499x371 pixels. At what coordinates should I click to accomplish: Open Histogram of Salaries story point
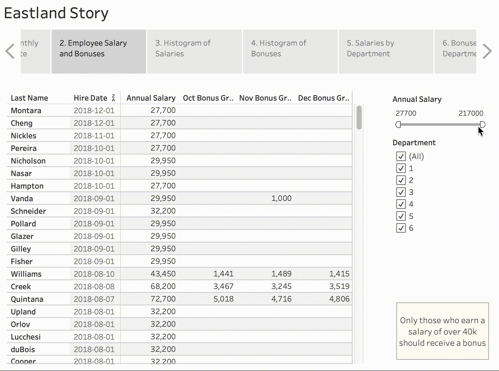tap(195, 52)
